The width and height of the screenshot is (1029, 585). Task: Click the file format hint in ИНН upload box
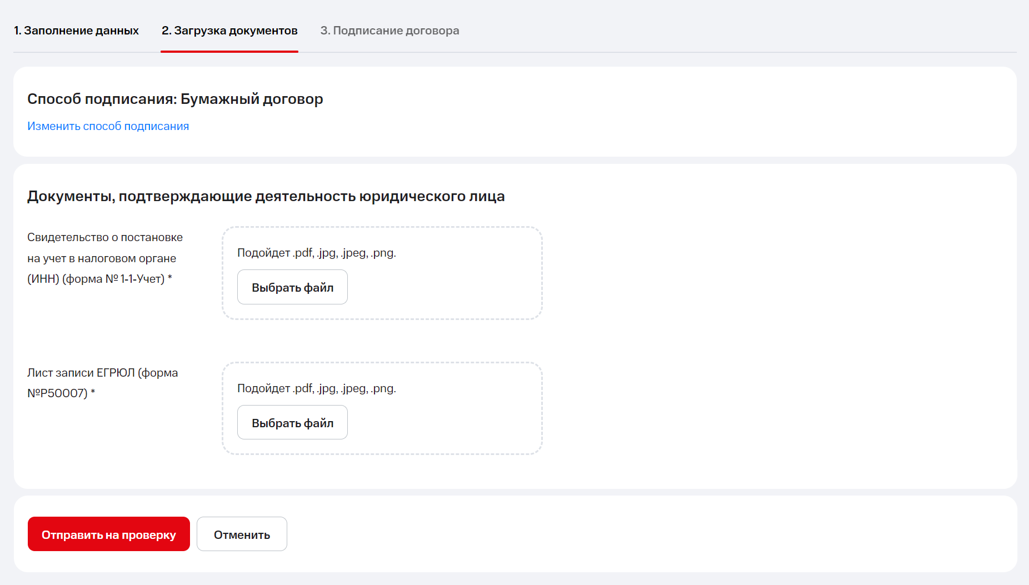pos(316,253)
